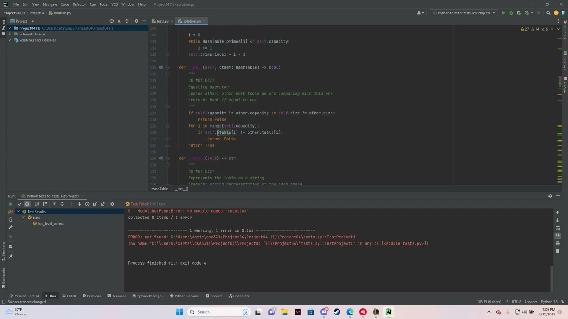568x319 pixels.
Task: Run tests with coverage icon
Action: coord(519,13)
